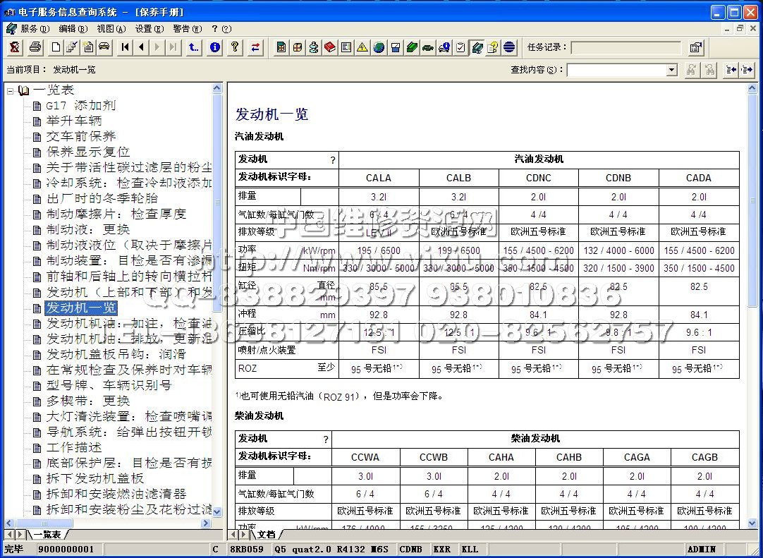The height and width of the screenshot is (558, 763).
Task: Click the red book toolbar icon
Action: (x=329, y=47)
